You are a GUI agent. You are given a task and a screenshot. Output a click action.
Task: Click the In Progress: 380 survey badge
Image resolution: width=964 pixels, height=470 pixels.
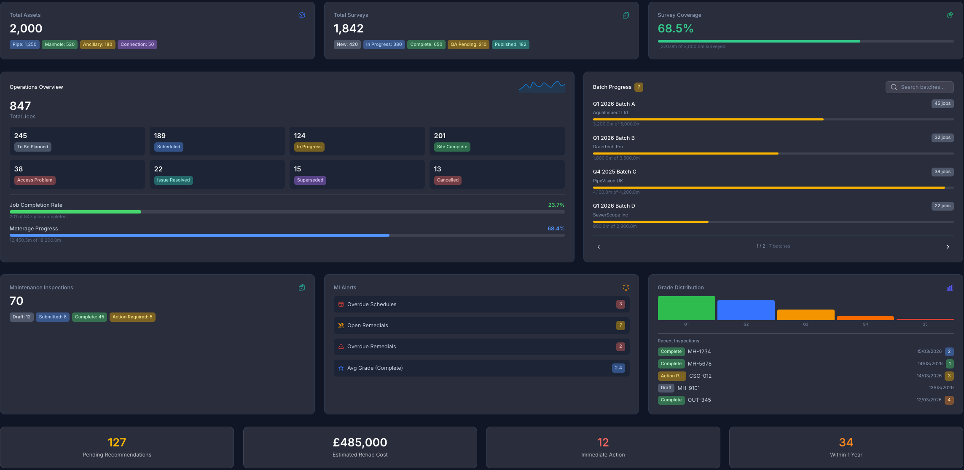(x=384, y=45)
